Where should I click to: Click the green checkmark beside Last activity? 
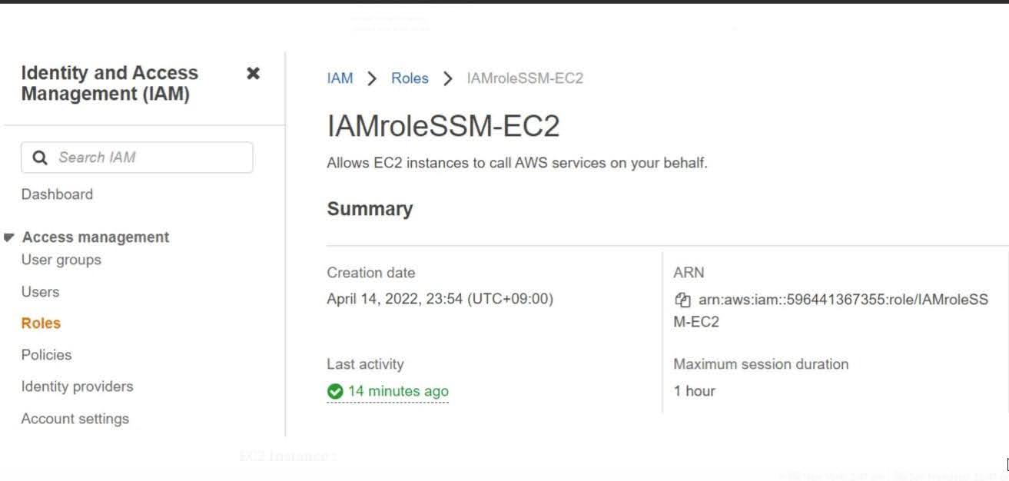tap(335, 391)
